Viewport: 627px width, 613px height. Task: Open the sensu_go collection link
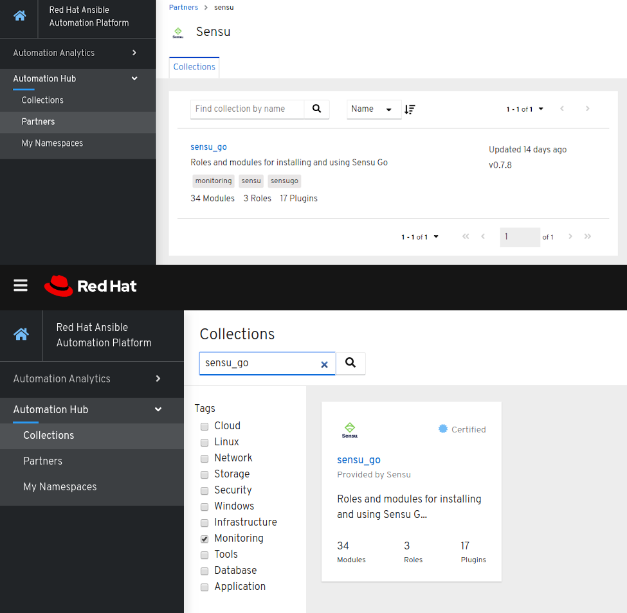click(x=208, y=147)
